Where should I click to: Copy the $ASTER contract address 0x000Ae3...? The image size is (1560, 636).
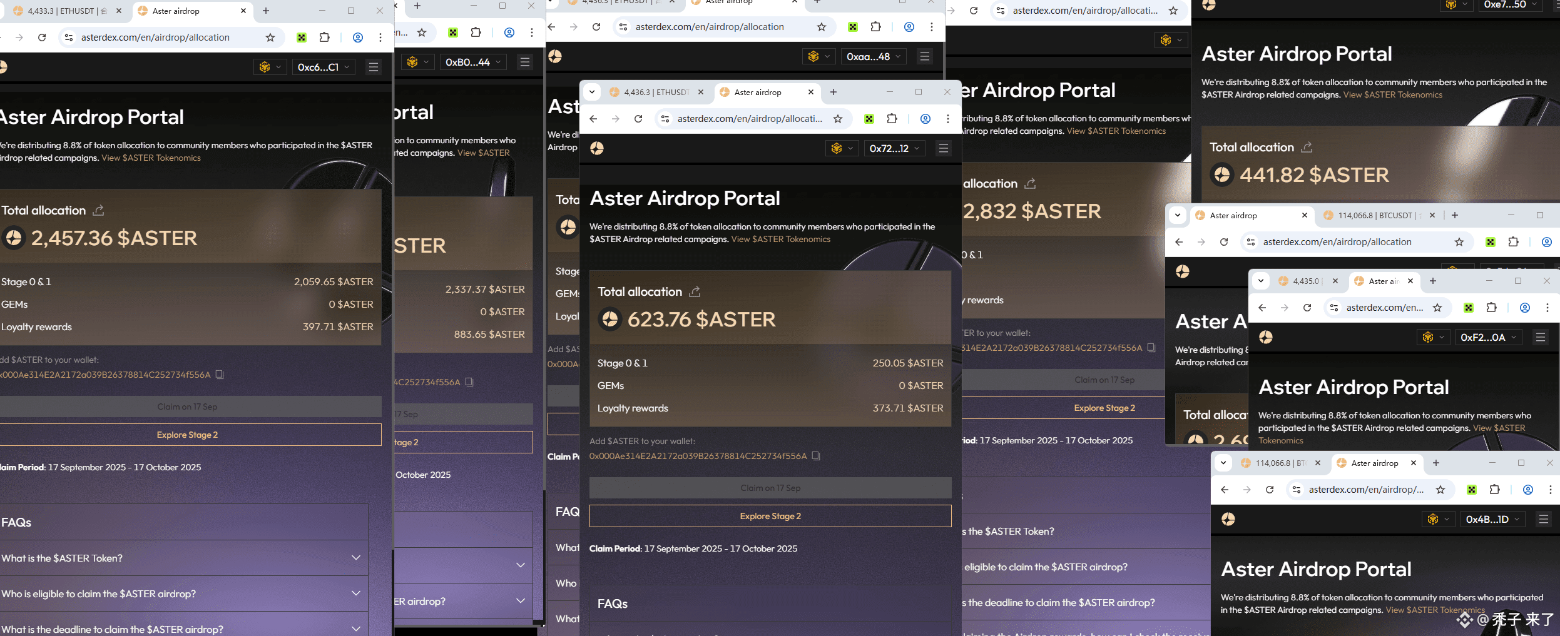pos(816,456)
